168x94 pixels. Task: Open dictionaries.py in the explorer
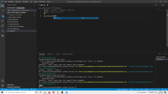click(x=14, y=22)
